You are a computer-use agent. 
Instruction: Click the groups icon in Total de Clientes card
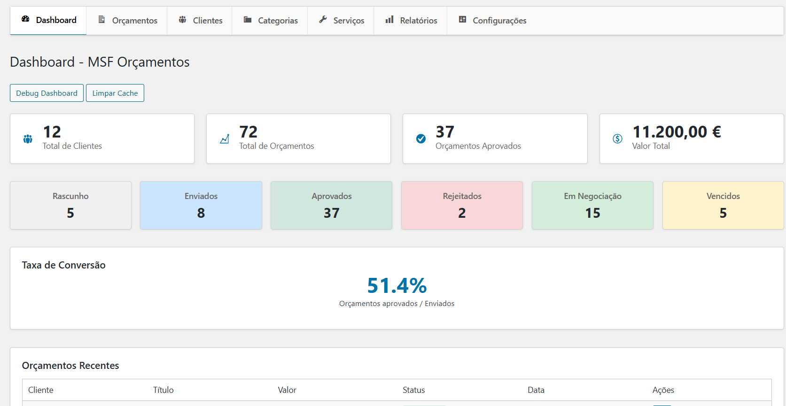[x=28, y=139]
